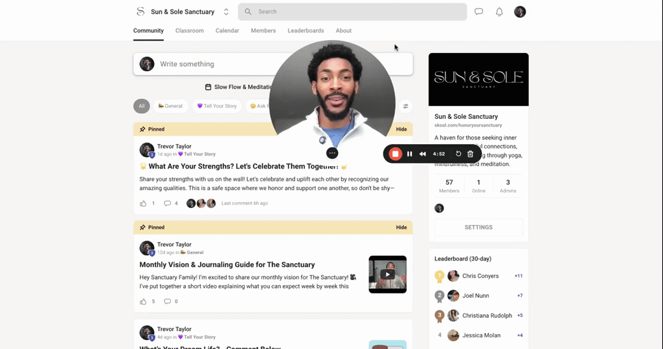
Task: Switch to the Community tab
Action: 148,30
